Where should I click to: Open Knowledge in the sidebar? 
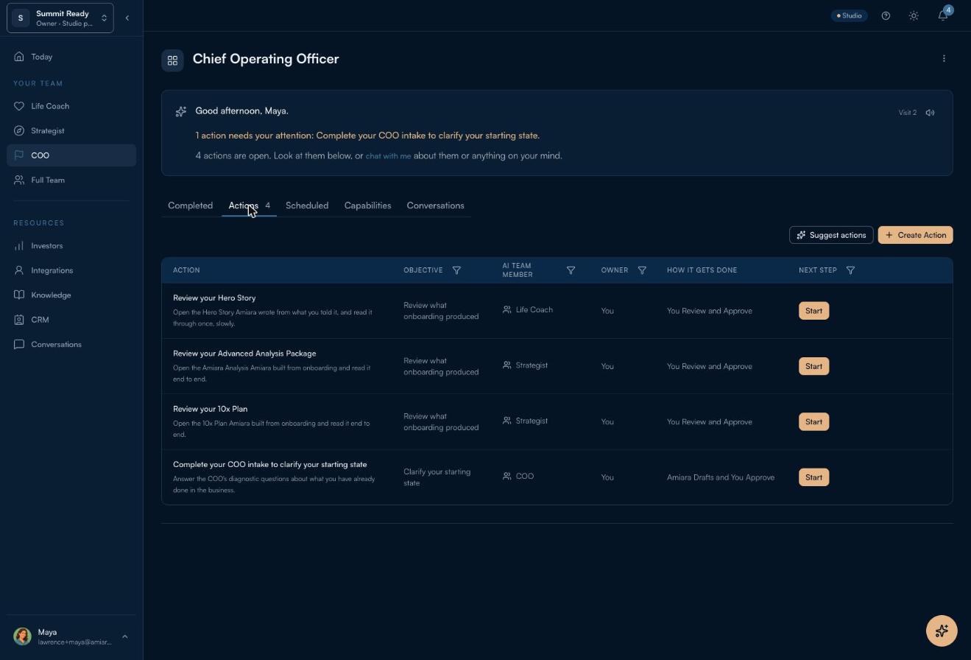(x=71, y=295)
